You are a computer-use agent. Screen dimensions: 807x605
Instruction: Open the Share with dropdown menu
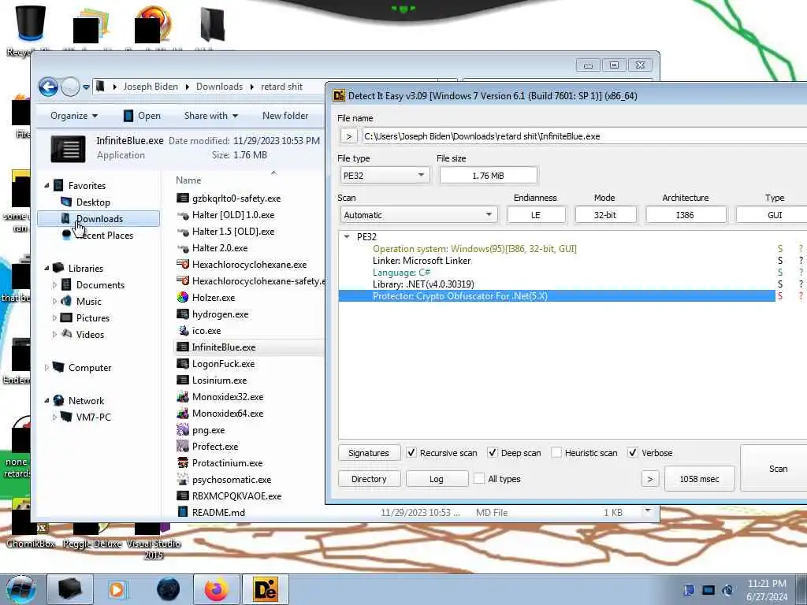[x=211, y=116]
